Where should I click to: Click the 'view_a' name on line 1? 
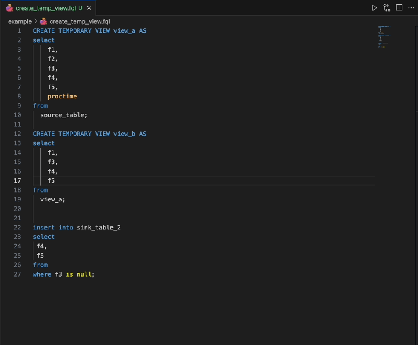pyautogui.click(x=124, y=31)
